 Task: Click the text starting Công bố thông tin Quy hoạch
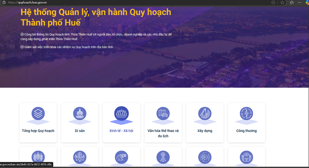tap(96, 37)
